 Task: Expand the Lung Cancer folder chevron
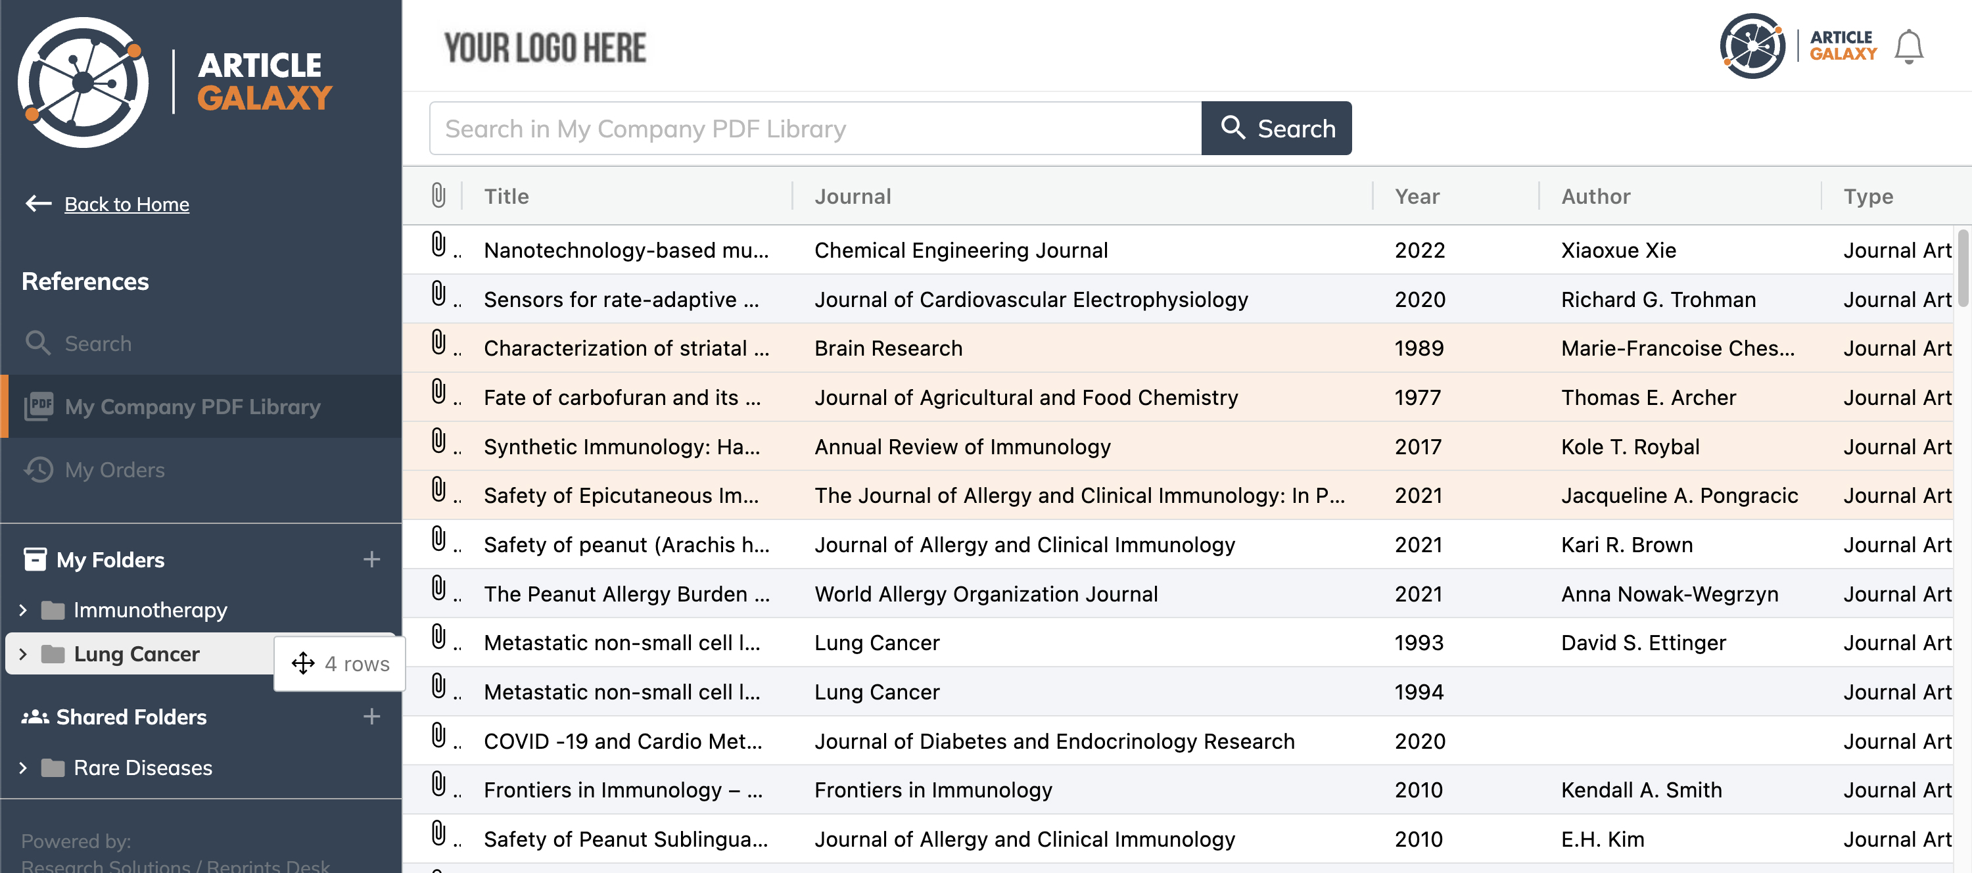(23, 654)
